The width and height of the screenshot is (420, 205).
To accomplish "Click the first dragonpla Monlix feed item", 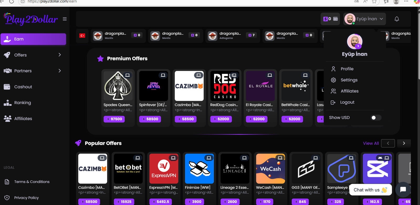I will (118, 36).
